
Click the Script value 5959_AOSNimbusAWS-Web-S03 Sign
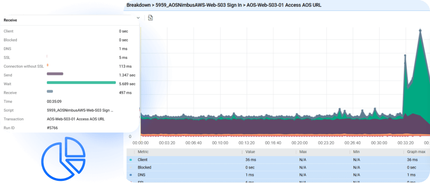pos(80,110)
